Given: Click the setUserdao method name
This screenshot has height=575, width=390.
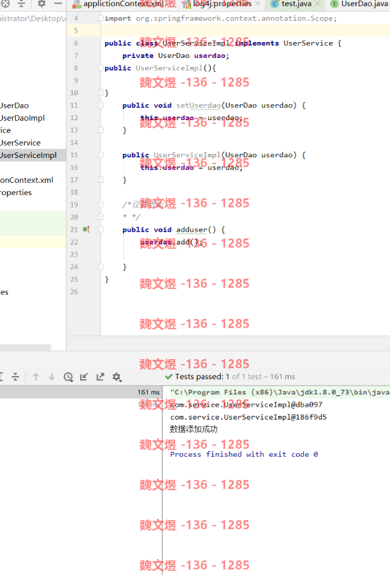Looking at the screenshot, I should (198, 105).
